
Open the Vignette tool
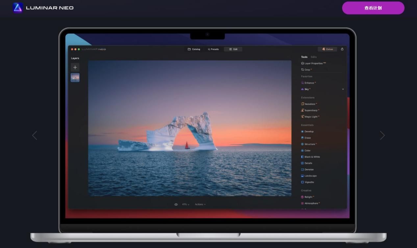tap(307, 182)
